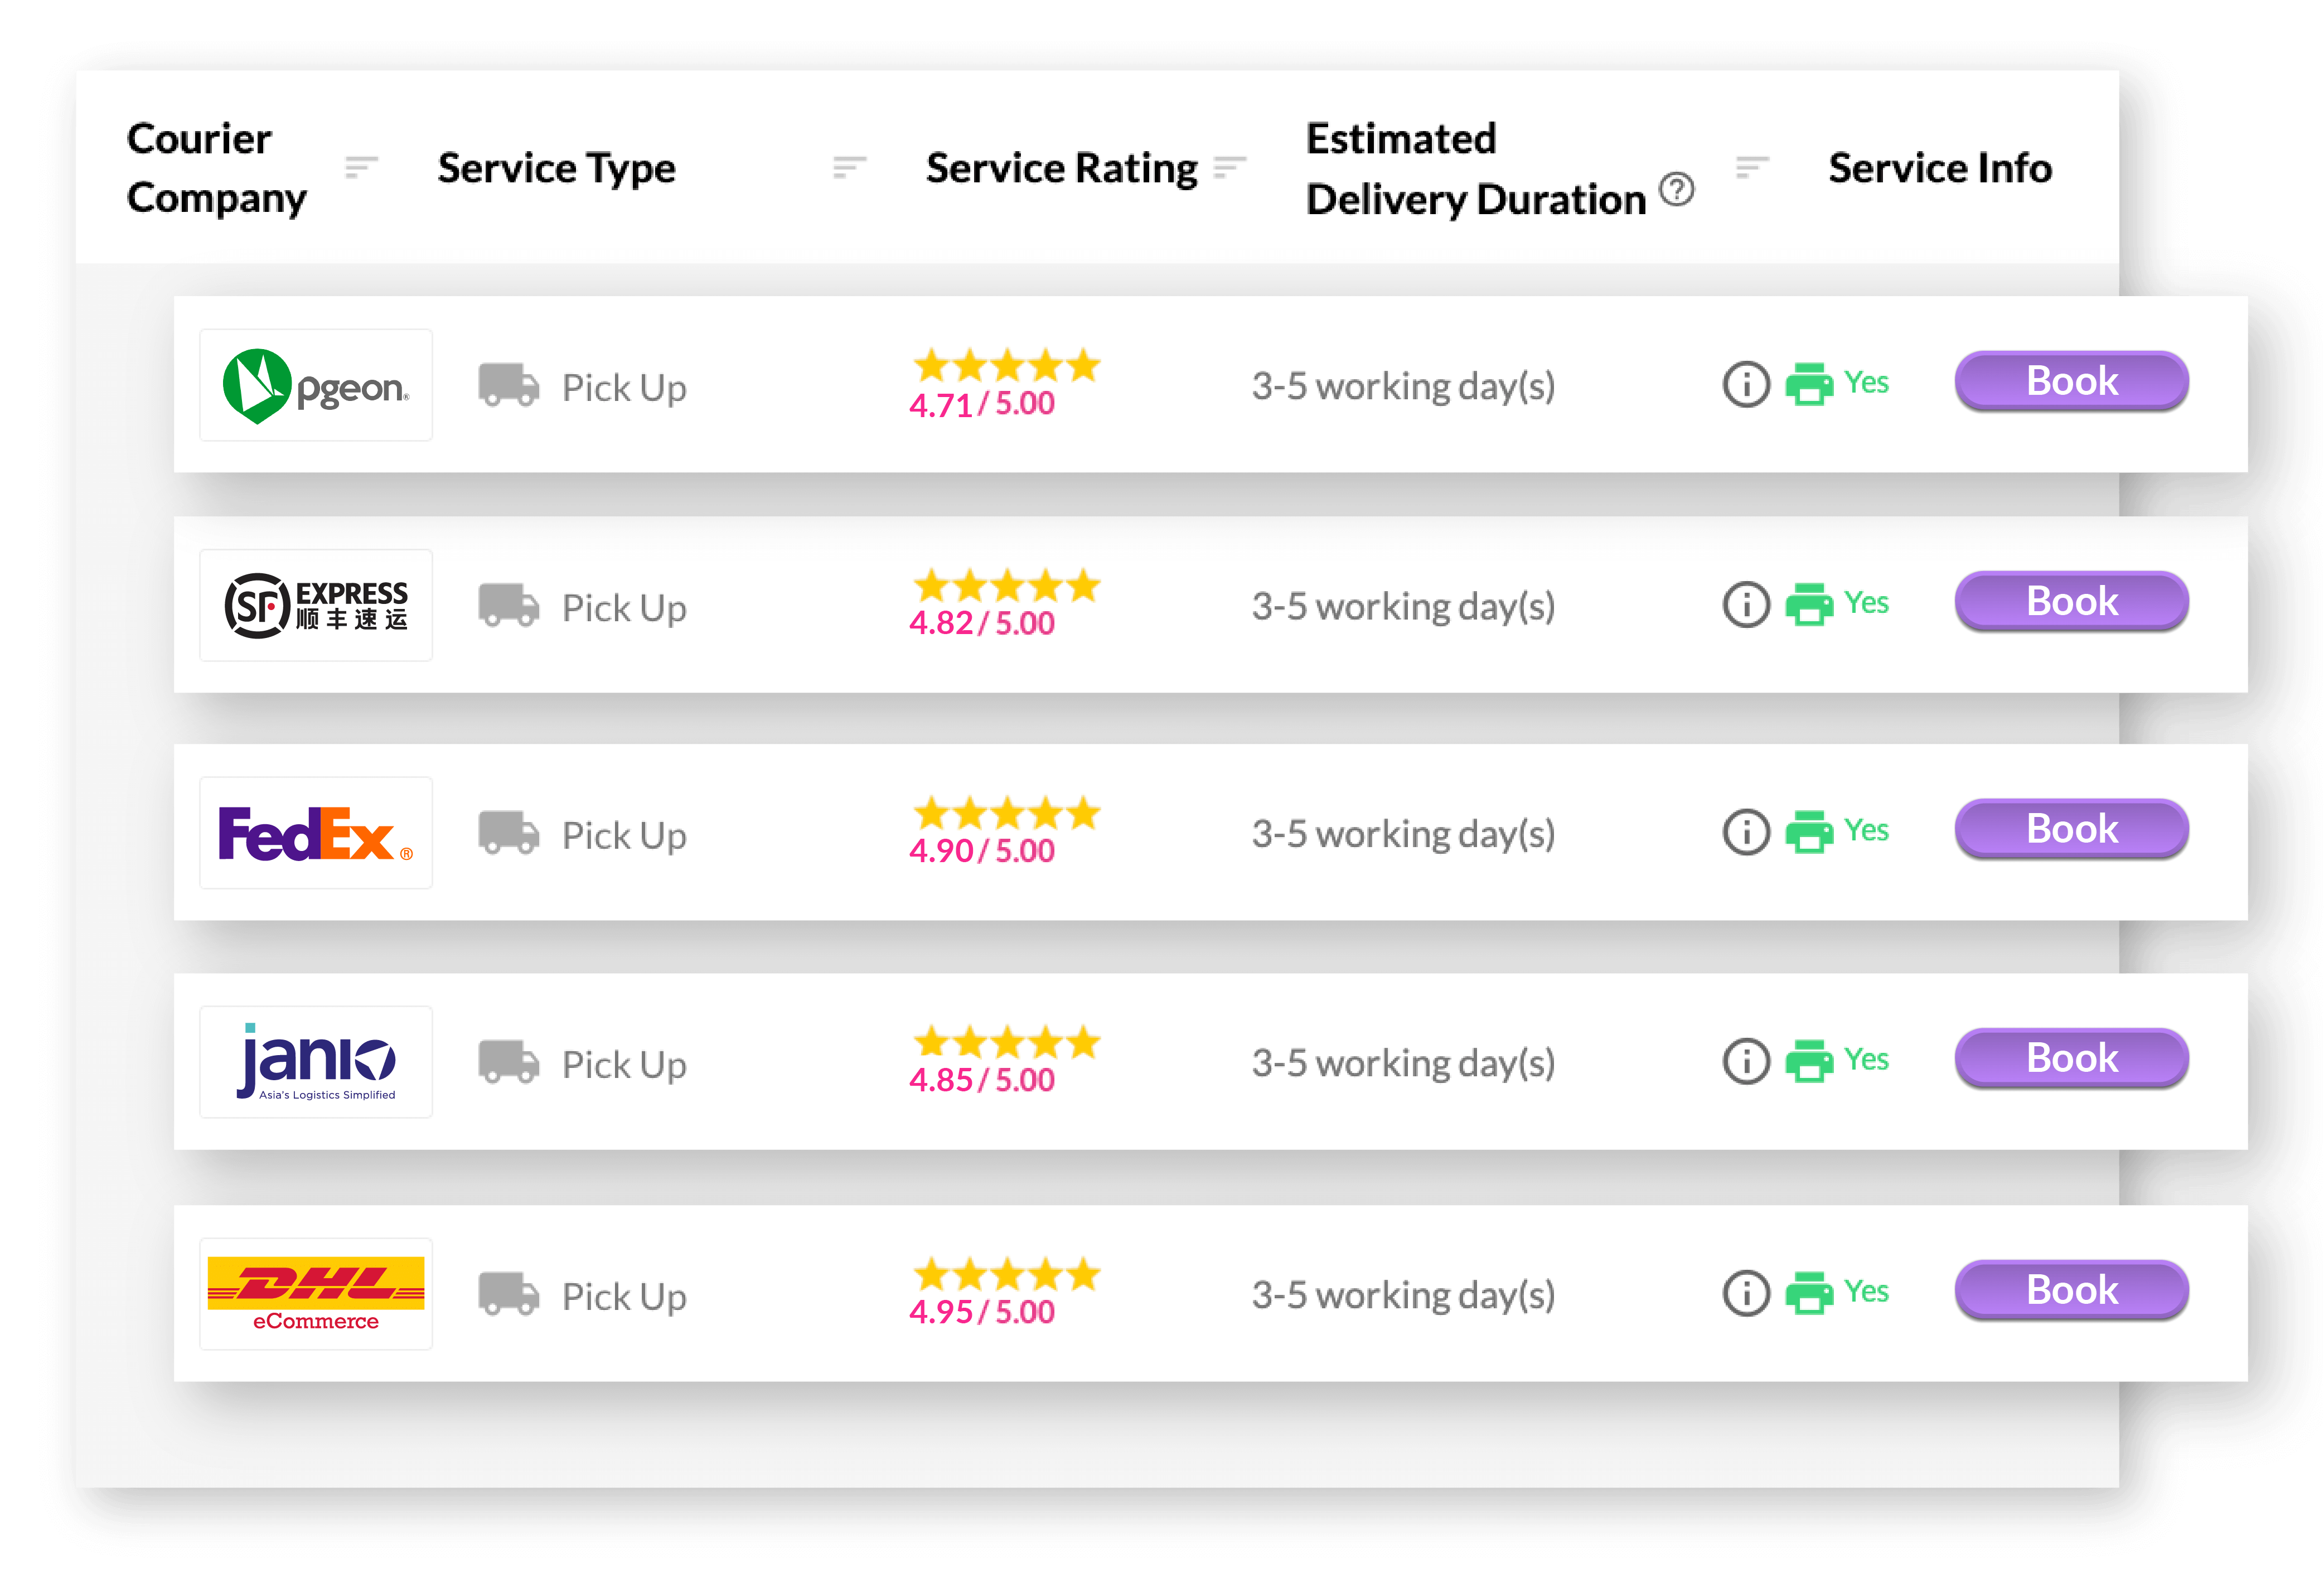Click the truck icon in the DHL row
Viewport: 2324px width, 1586px height.
[508, 1294]
